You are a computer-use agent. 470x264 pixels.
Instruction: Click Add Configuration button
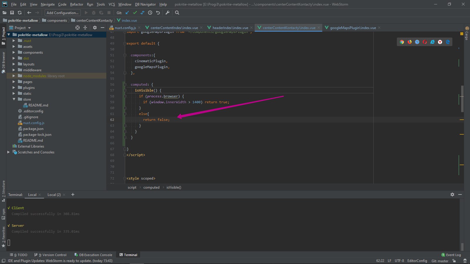tap(63, 13)
